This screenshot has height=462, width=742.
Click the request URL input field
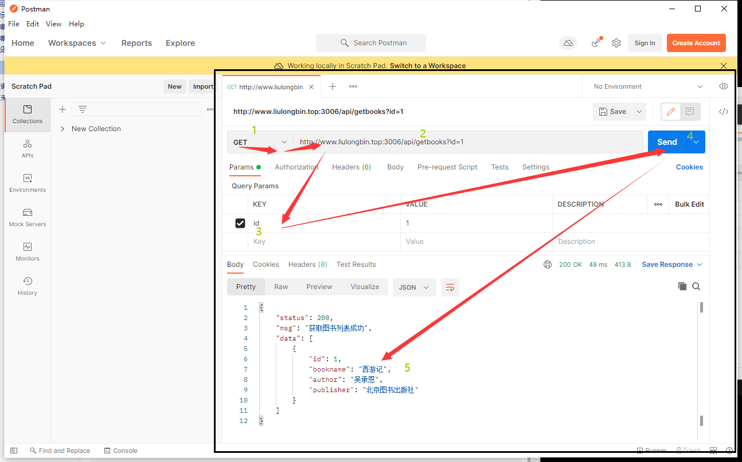(x=468, y=142)
